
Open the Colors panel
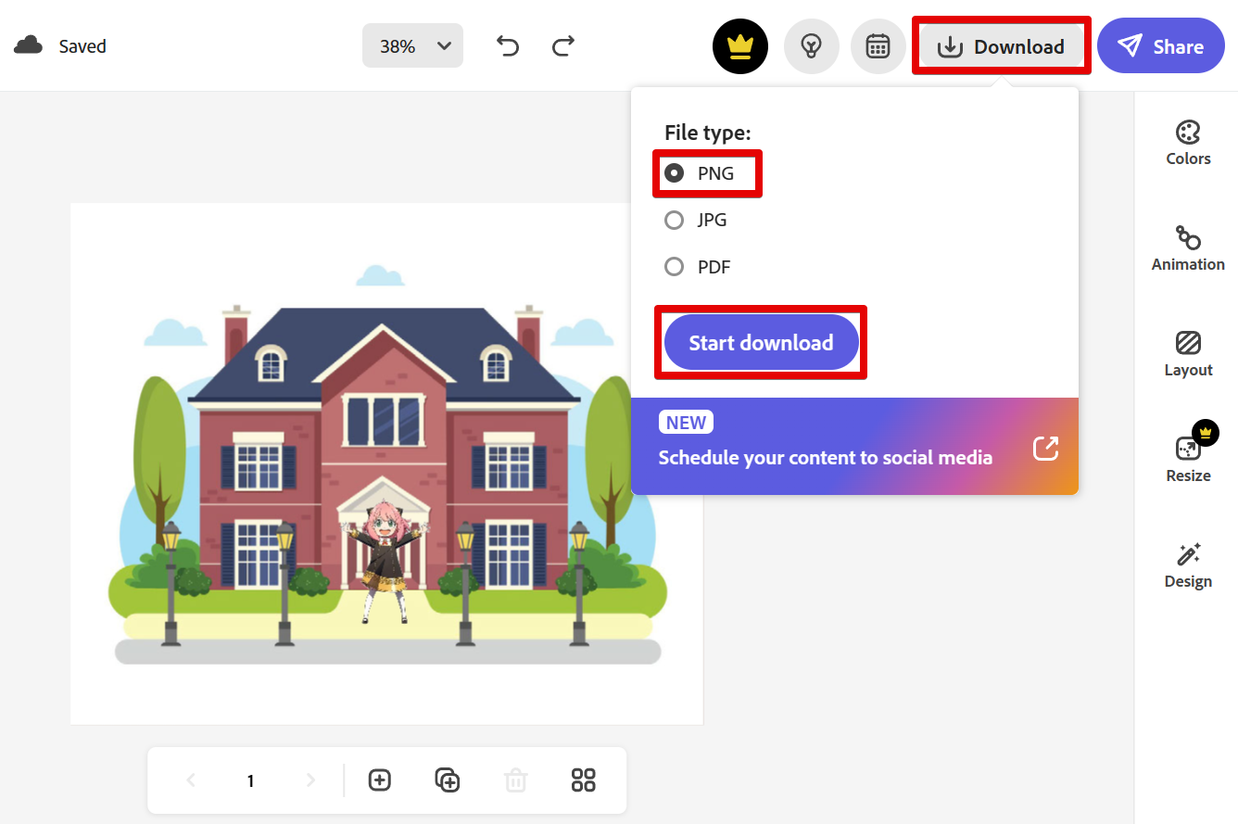tap(1188, 143)
